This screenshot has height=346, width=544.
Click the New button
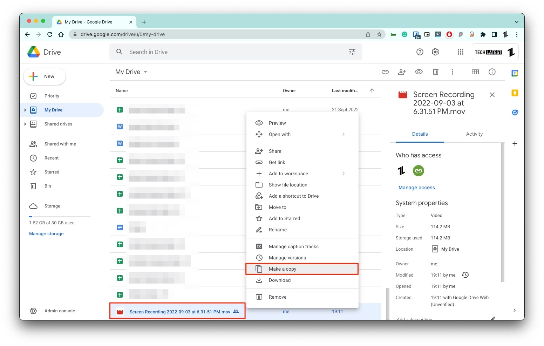pyautogui.click(x=44, y=76)
